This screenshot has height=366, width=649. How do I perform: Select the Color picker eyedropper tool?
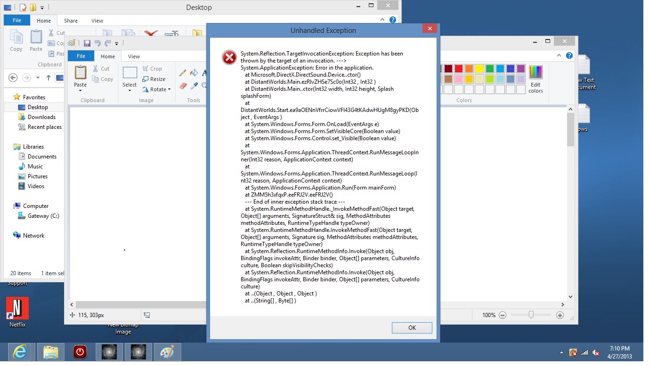pyautogui.click(x=194, y=86)
